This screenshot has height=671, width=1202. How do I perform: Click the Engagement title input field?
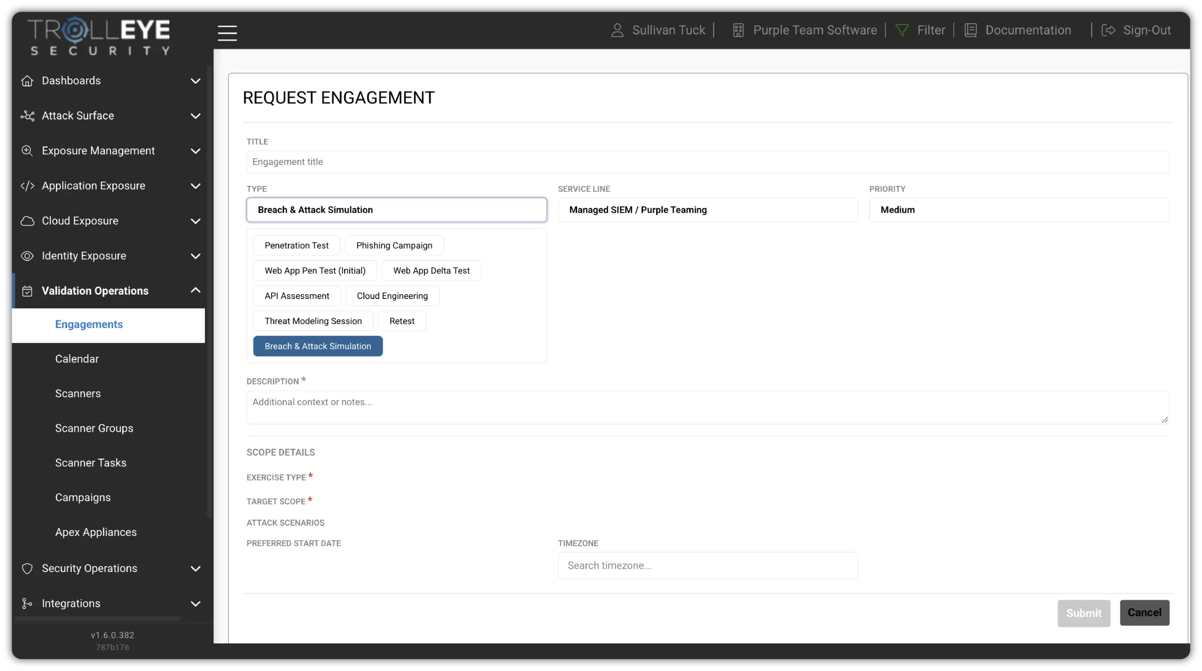click(708, 162)
